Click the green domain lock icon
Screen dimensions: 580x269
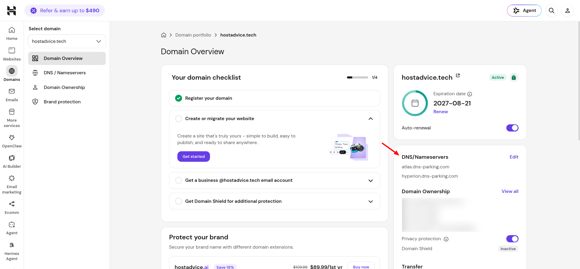coord(514,77)
